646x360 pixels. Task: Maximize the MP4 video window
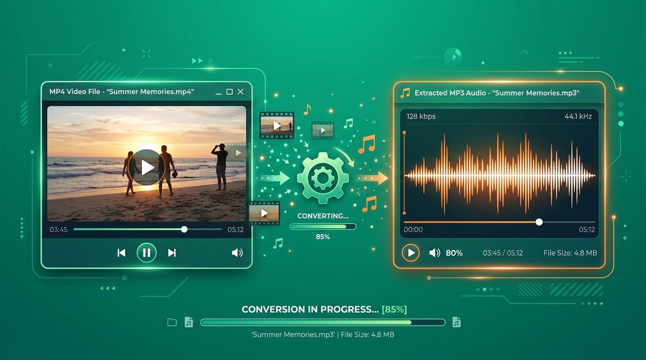coord(229,92)
